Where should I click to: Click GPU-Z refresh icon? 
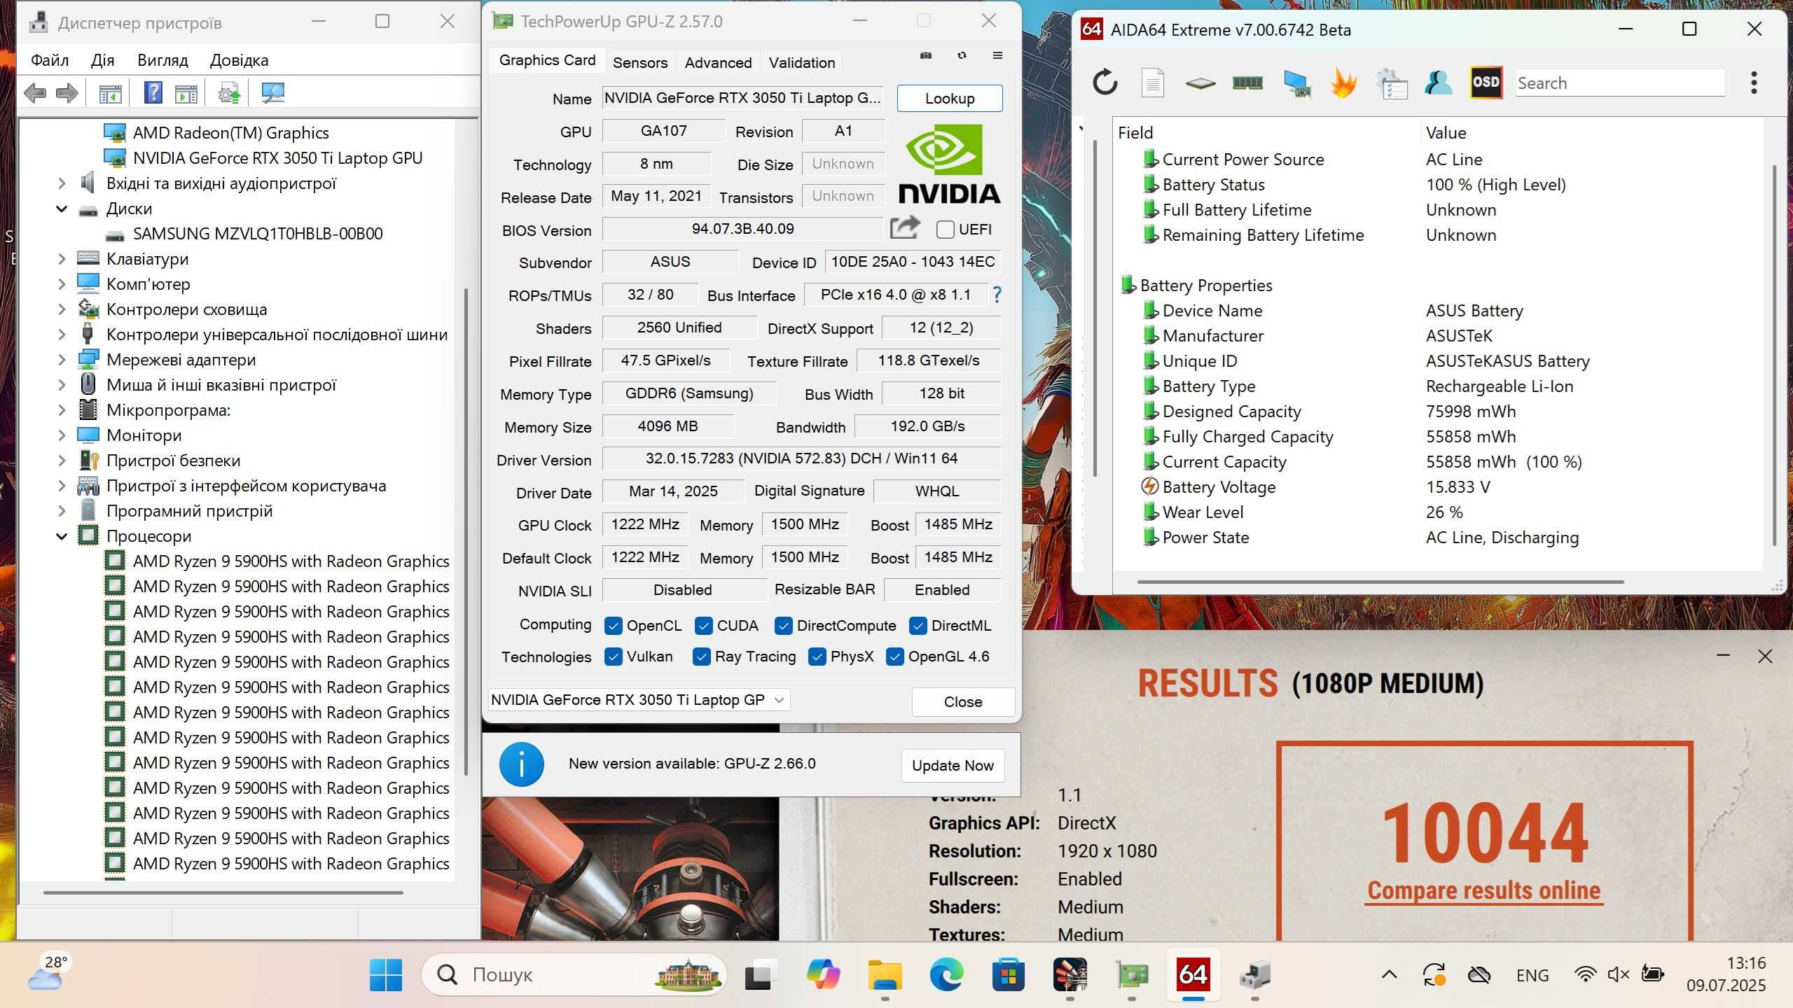(962, 55)
